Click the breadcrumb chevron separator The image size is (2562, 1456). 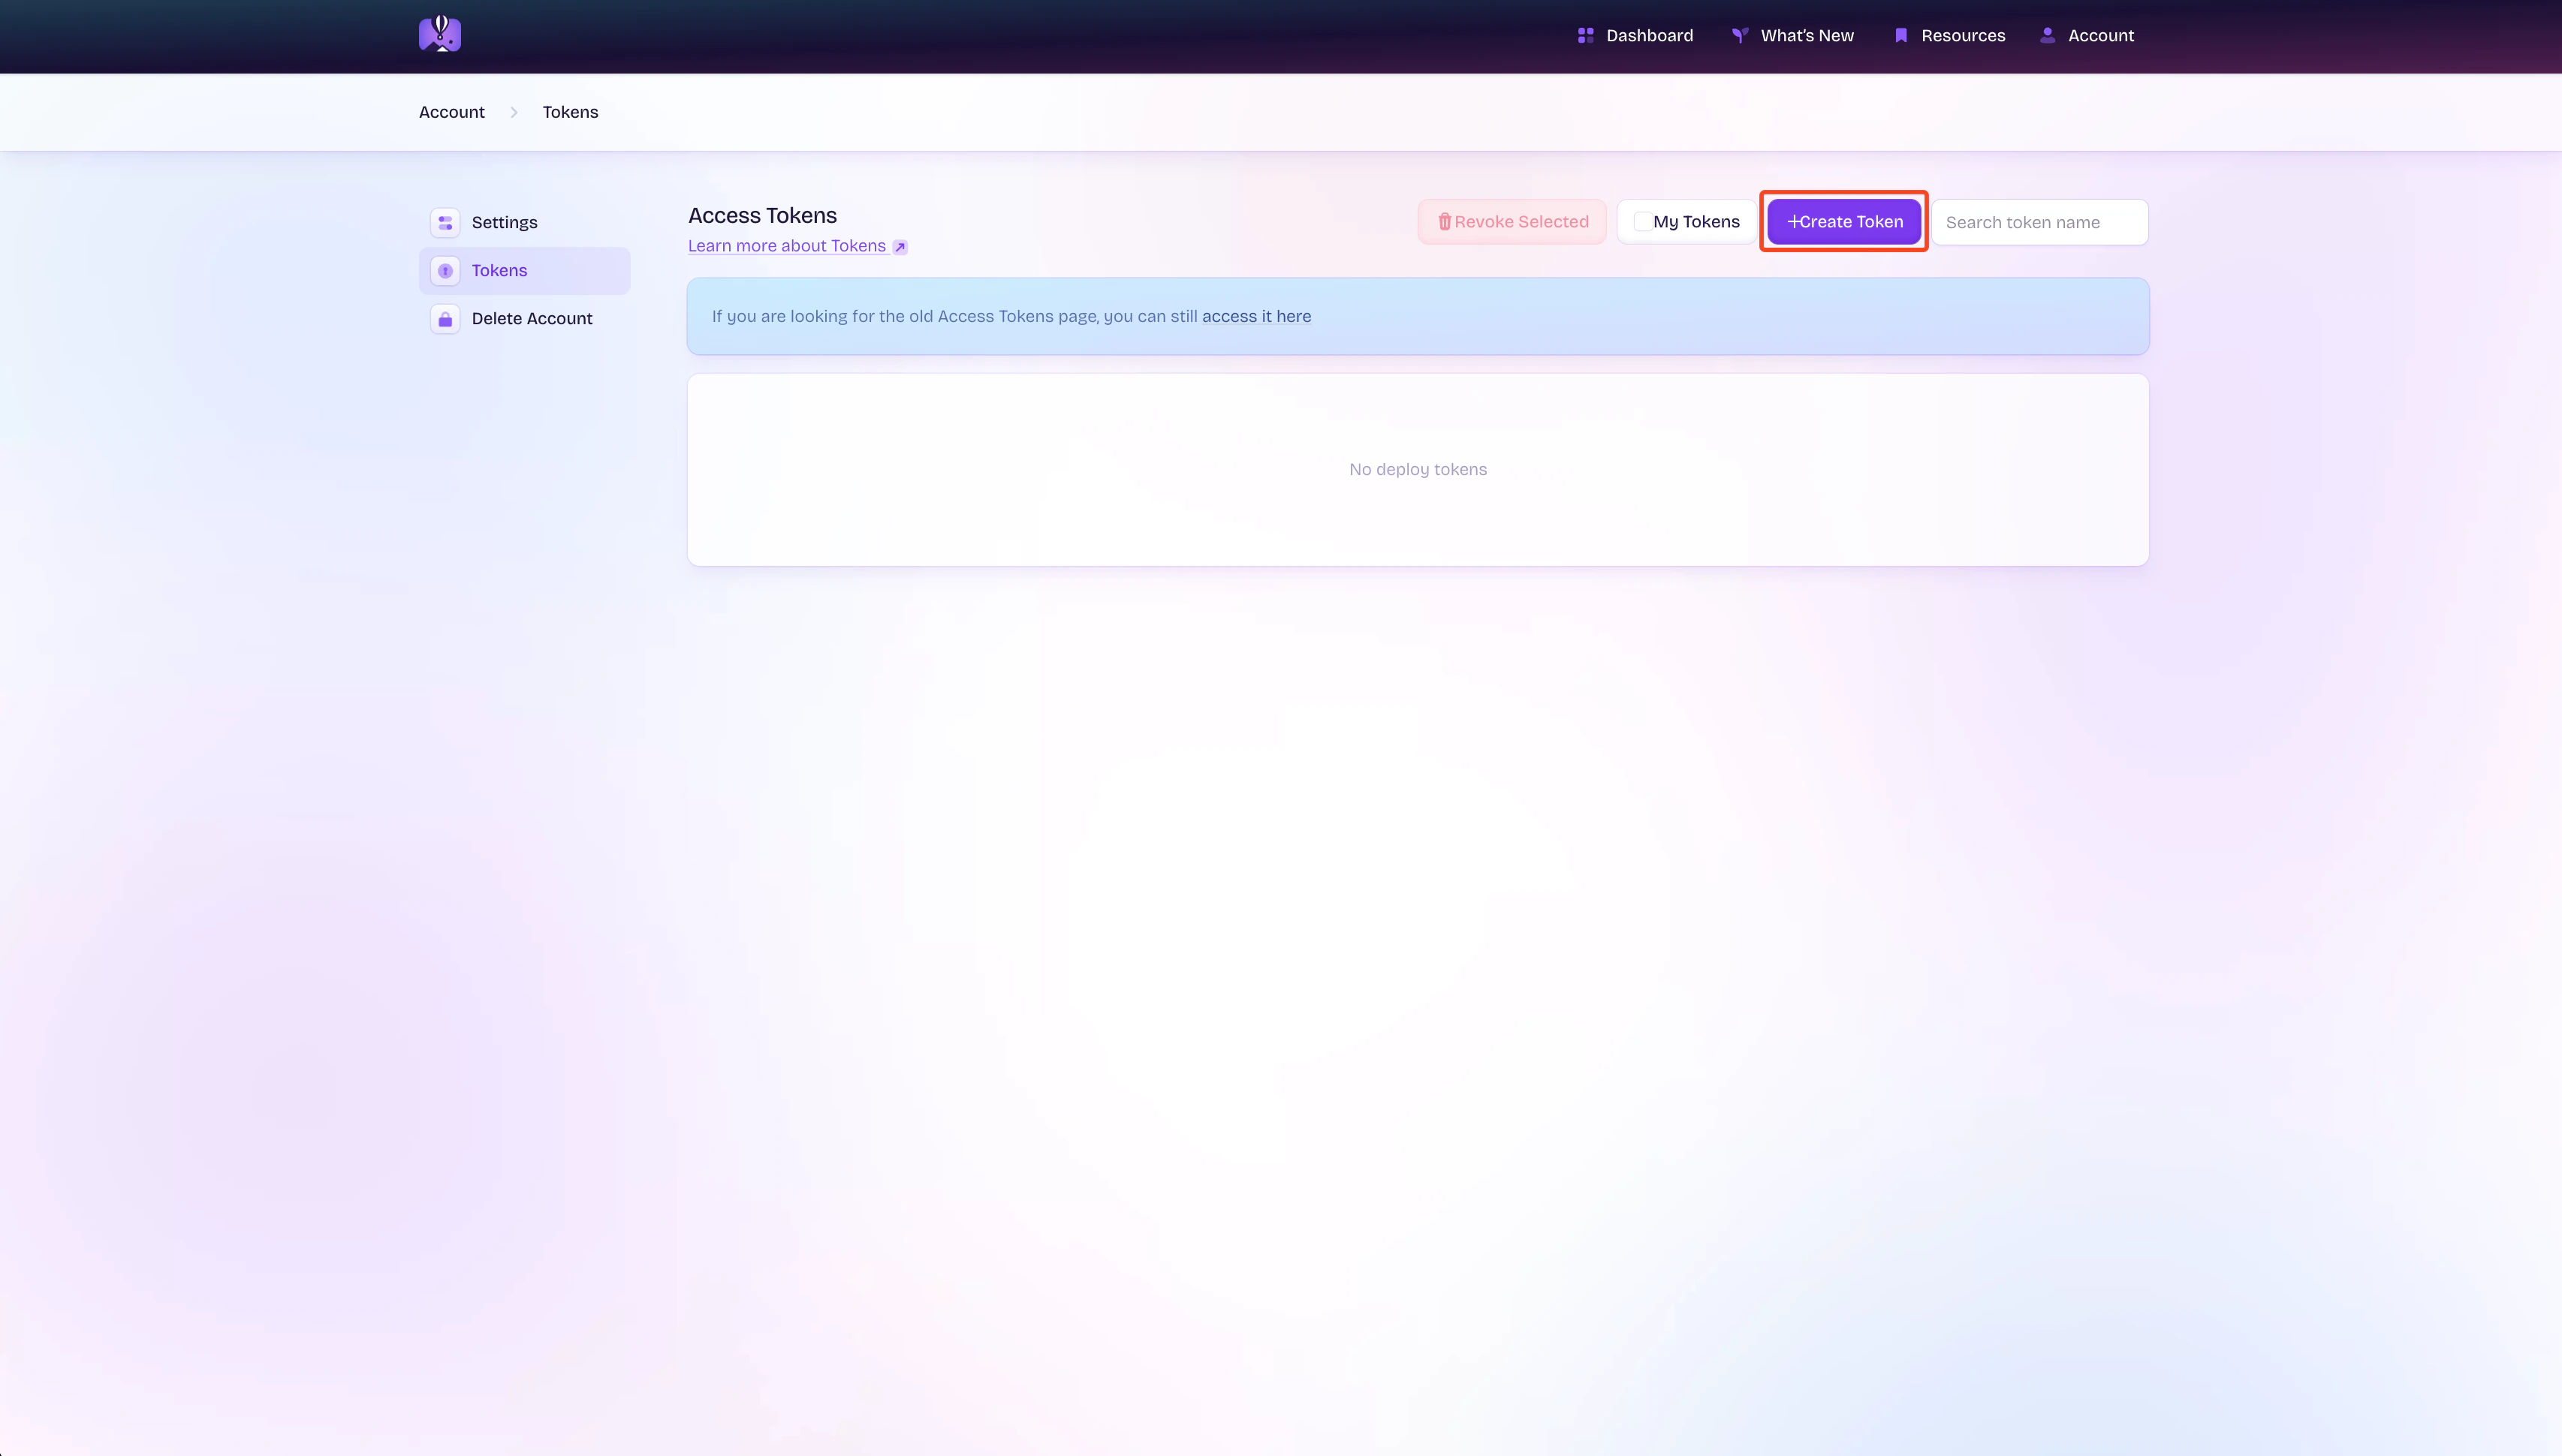click(514, 112)
